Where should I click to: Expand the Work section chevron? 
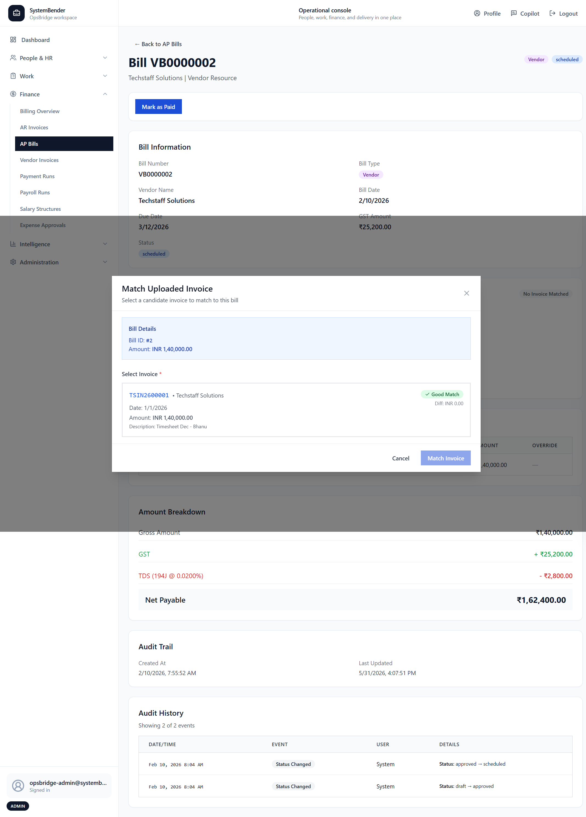[105, 76]
